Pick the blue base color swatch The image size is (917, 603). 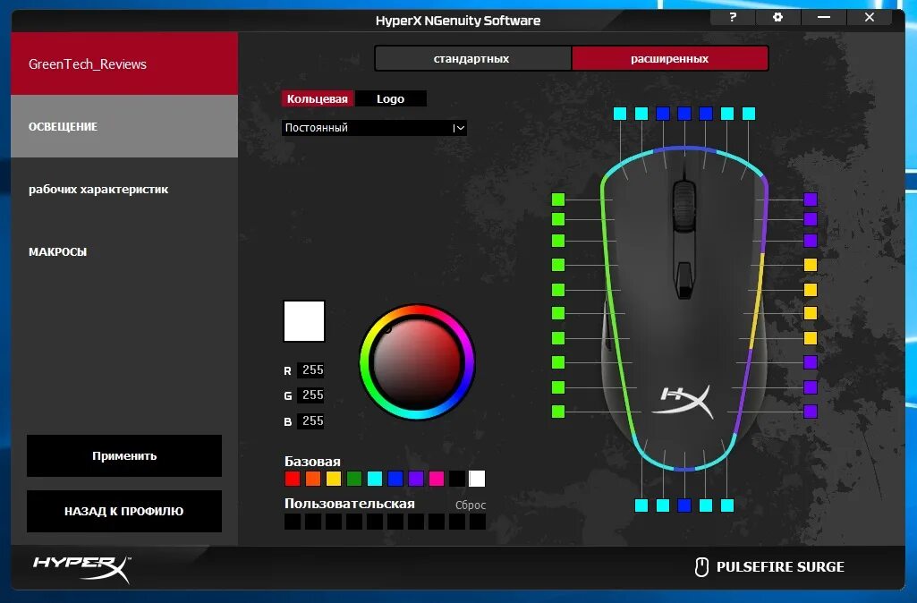tap(395, 479)
